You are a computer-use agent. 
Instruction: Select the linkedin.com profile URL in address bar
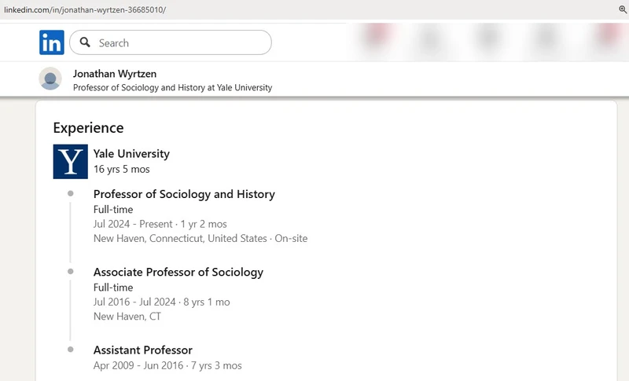(85, 9)
